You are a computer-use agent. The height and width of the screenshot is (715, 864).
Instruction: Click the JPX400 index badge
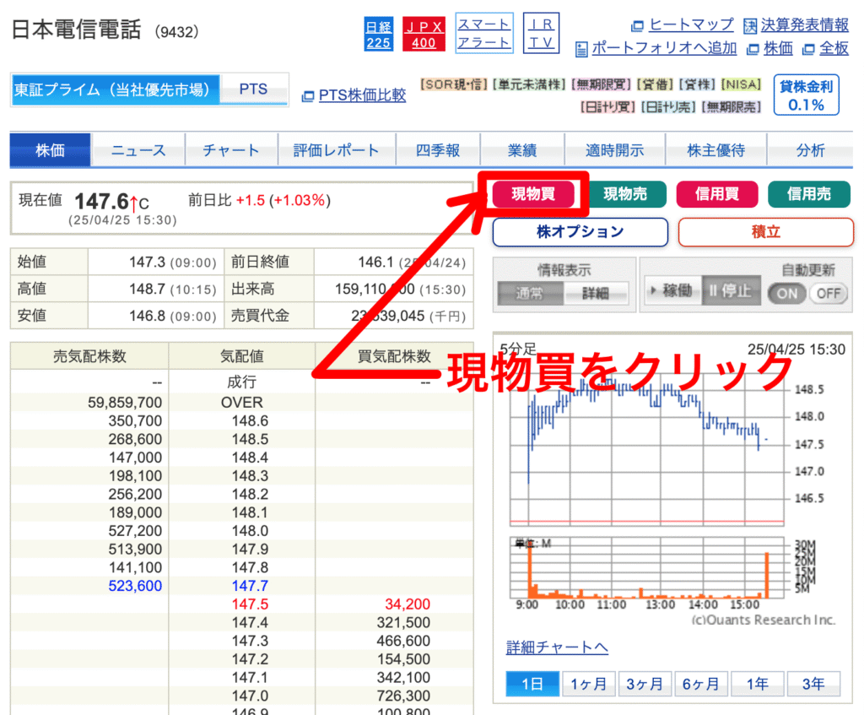(424, 34)
